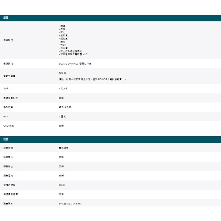Click the 聲音 section header bar

point(110,139)
